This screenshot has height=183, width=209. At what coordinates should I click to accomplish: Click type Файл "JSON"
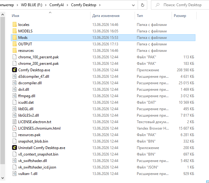pyautogui.click(x=148, y=167)
